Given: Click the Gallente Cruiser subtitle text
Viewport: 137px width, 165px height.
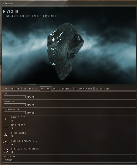Looking at the screenshot, I should (32, 16).
